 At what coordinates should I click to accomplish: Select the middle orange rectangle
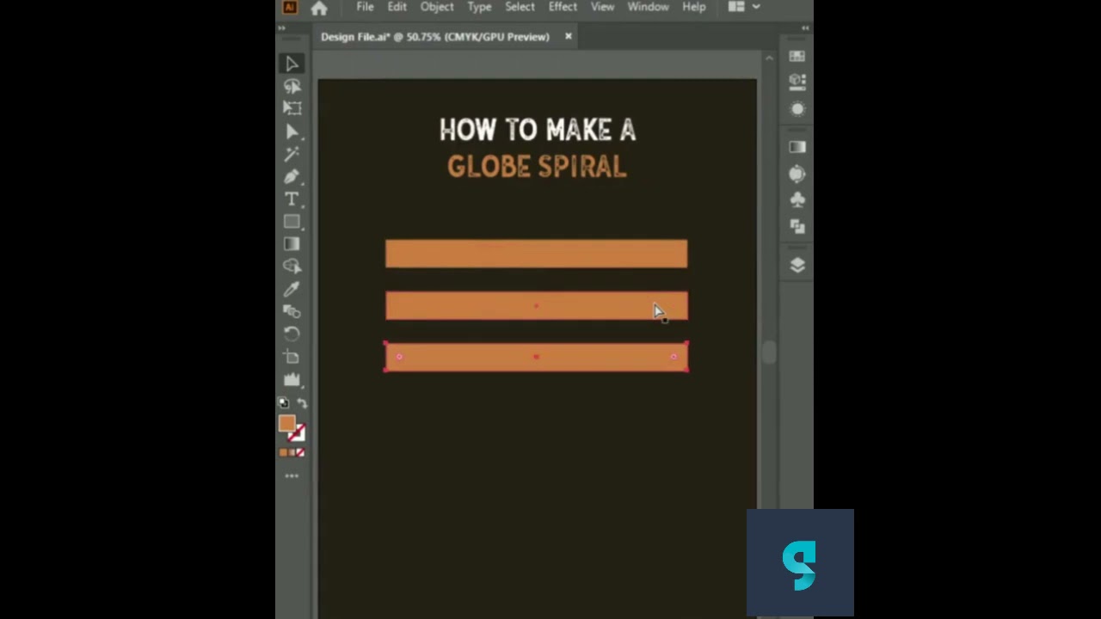(x=536, y=305)
